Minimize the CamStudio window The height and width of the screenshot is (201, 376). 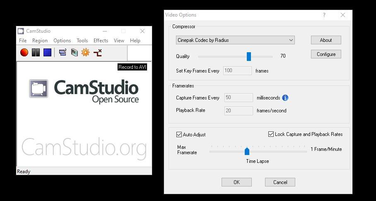(104, 31)
